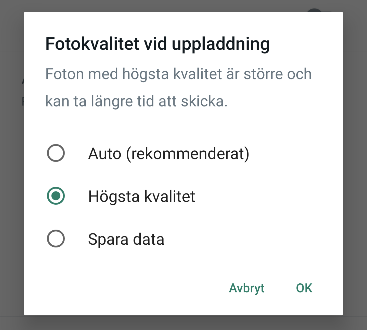The height and width of the screenshot is (330, 367).
Task: Select the Auto (rekommenderat) radio button
Action: [x=56, y=153]
